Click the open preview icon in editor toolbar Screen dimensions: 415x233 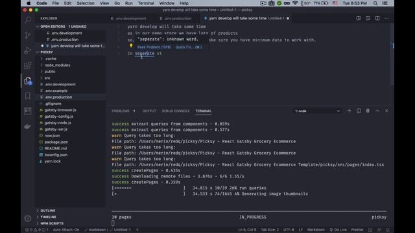point(368,18)
